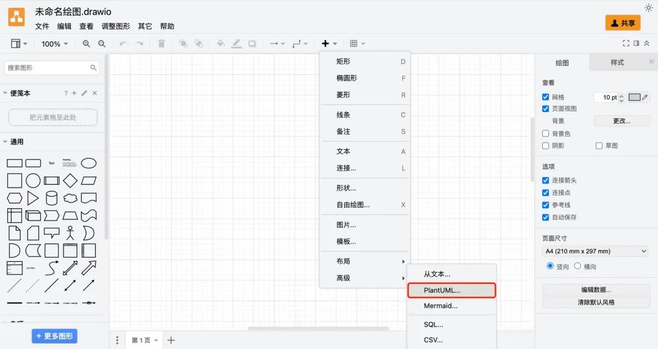The height and width of the screenshot is (349, 658).
Task: Toggle the 参考线 checkbox
Action: [545, 205]
